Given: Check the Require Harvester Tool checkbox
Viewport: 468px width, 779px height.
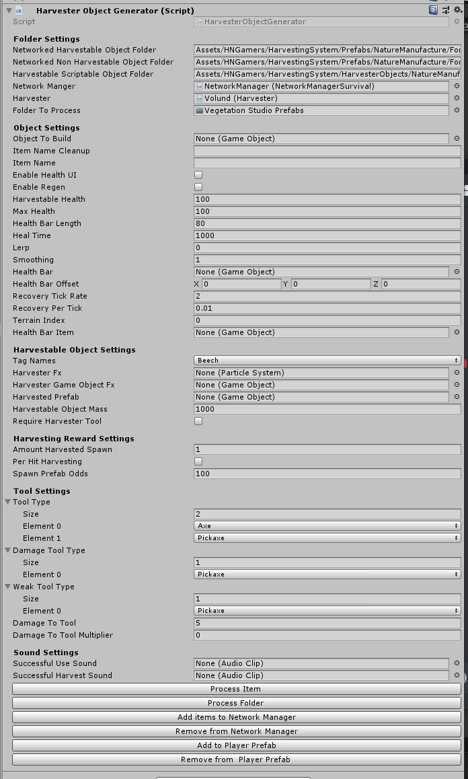Looking at the screenshot, I should click(x=198, y=421).
